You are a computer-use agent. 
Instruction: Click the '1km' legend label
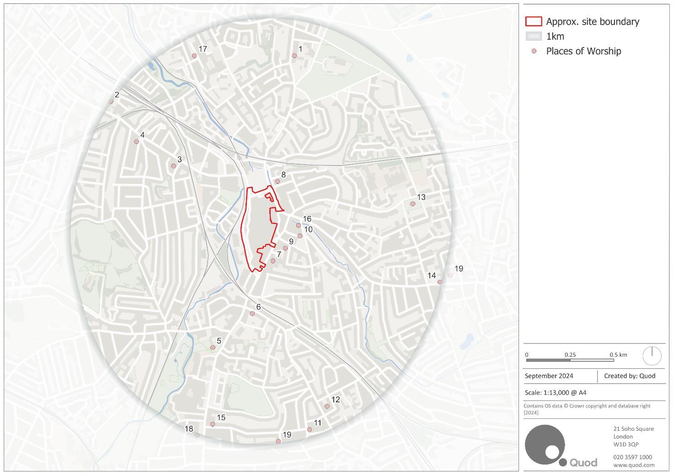pos(555,37)
